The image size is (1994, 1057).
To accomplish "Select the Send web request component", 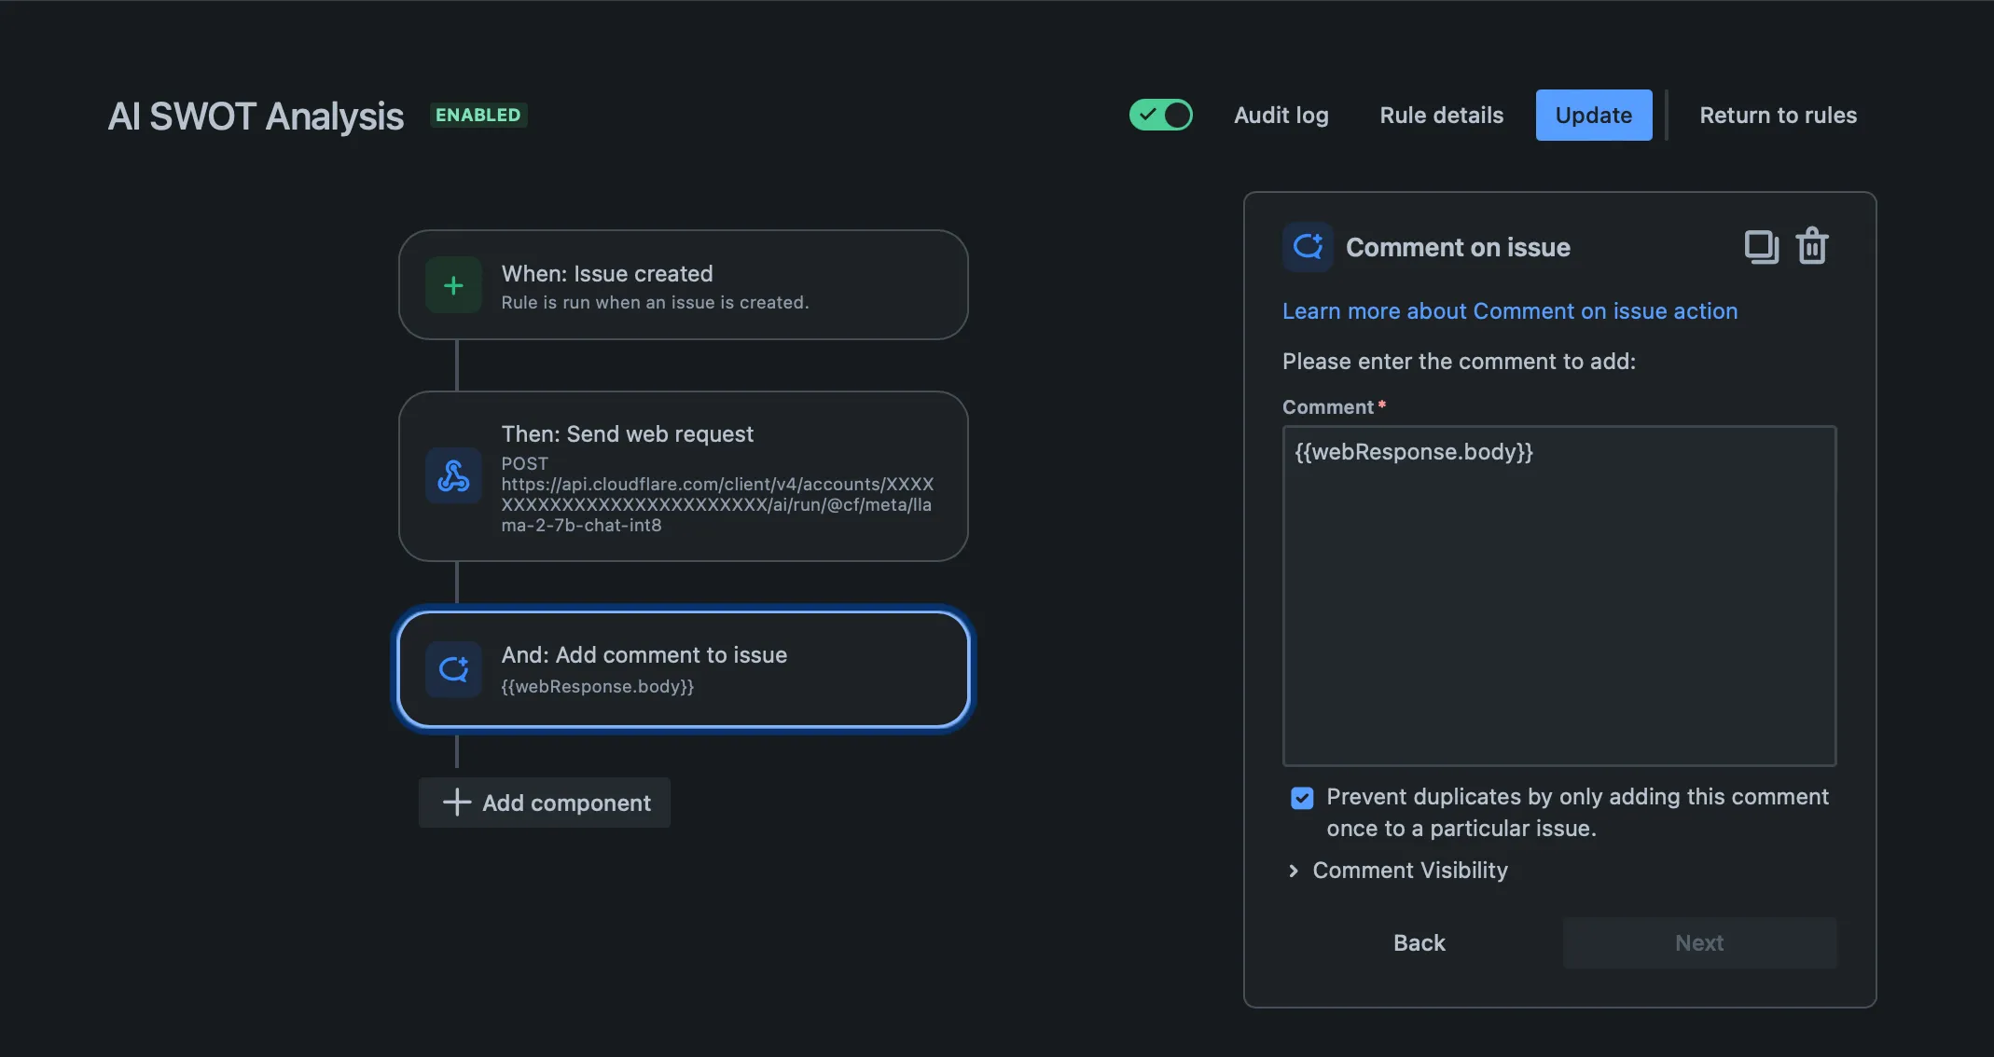I will pyautogui.click(x=684, y=476).
